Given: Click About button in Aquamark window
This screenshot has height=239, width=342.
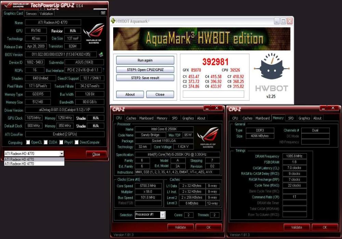Looking at the screenshot, I should click(130, 95).
